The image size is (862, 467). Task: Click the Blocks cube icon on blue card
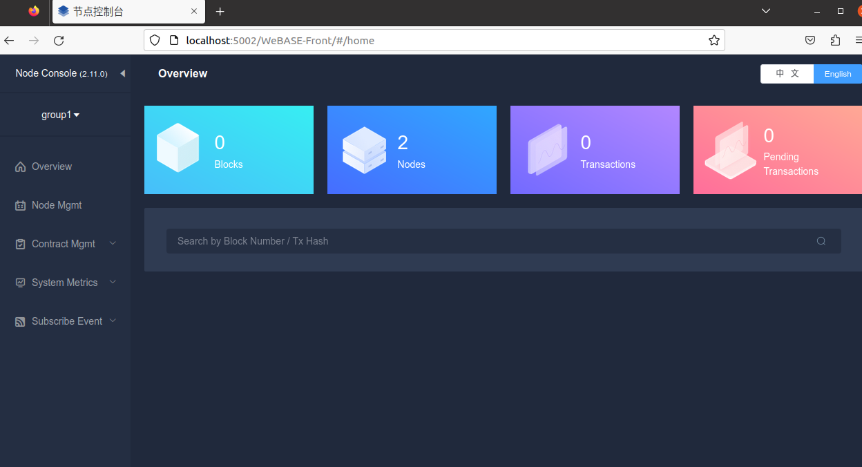pyautogui.click(x=178, y=147)
